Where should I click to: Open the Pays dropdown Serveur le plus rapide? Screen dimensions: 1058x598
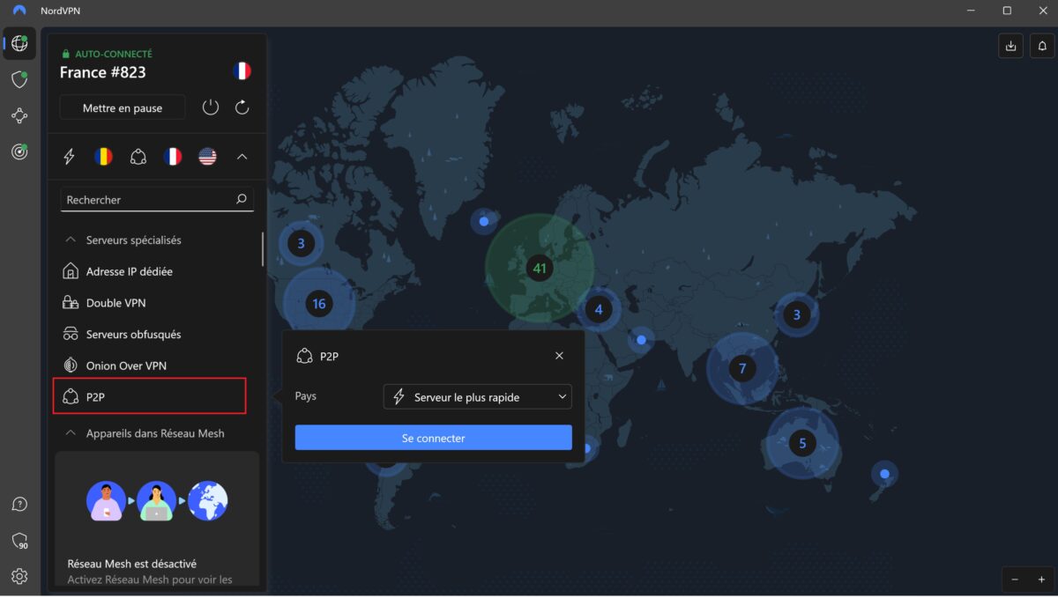click(x=478, y=397)
